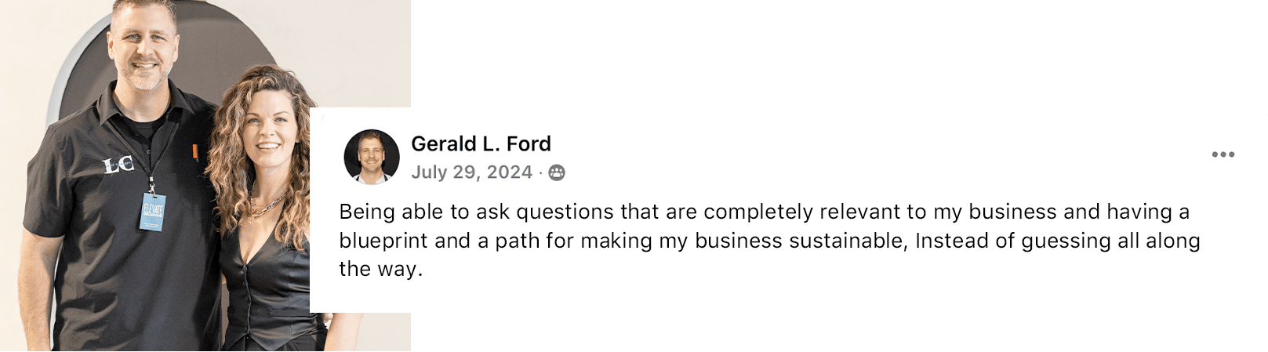Viewport: 1268px width, 352px height.
Task: Click the July 29, 2024 timestamp
Action: point(471,172)
